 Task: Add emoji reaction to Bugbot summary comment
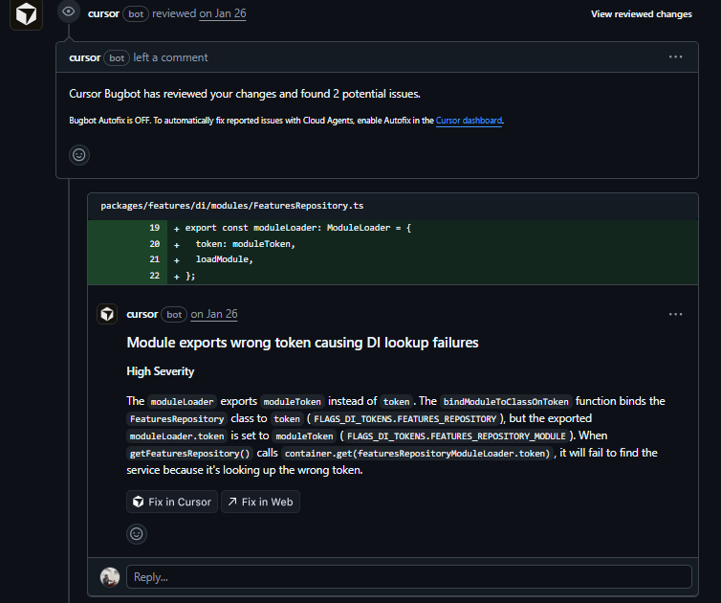pos(79,155)
